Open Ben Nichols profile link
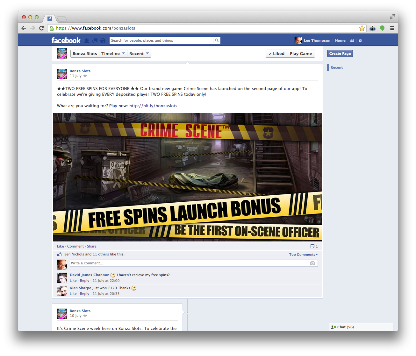The width and height of the screenshot is (416, 356). (74, 254)
